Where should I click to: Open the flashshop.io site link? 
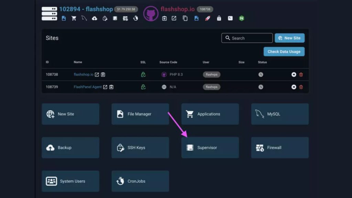tap(84, 74)
